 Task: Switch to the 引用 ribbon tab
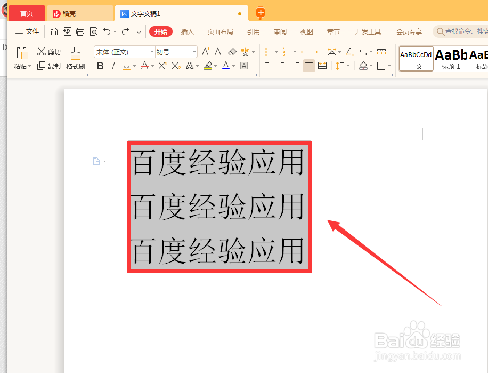tap(254, 32)
